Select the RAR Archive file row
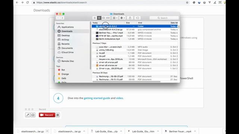The height and width of the screenshot is (134, 239). pyautogui.click(x=135, y=66)
